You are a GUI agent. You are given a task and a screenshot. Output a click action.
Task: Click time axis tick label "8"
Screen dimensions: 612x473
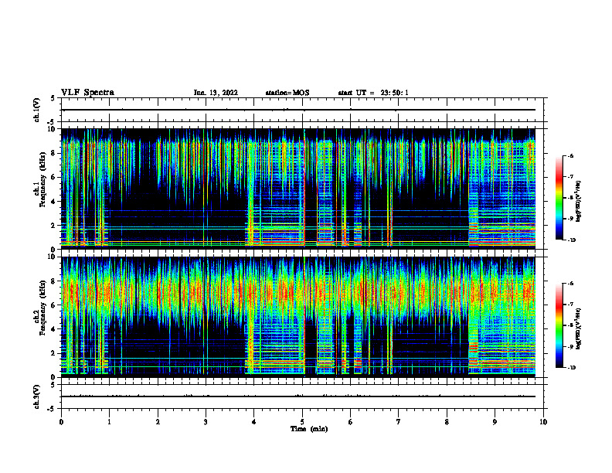[x=447, y=422]
